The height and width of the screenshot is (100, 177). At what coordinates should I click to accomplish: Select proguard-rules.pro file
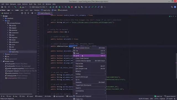[21, 71]
